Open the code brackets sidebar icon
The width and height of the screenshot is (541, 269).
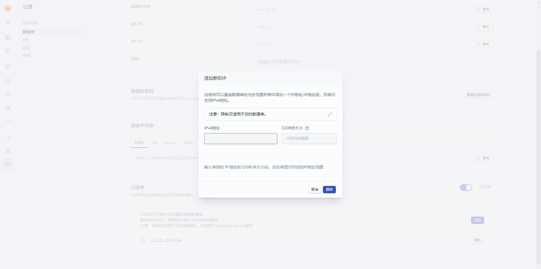tap(8, 121)
